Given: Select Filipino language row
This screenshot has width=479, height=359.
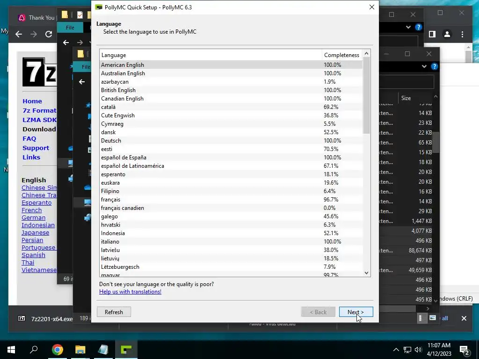Looking at the screenshot, I should coord(231,191).
